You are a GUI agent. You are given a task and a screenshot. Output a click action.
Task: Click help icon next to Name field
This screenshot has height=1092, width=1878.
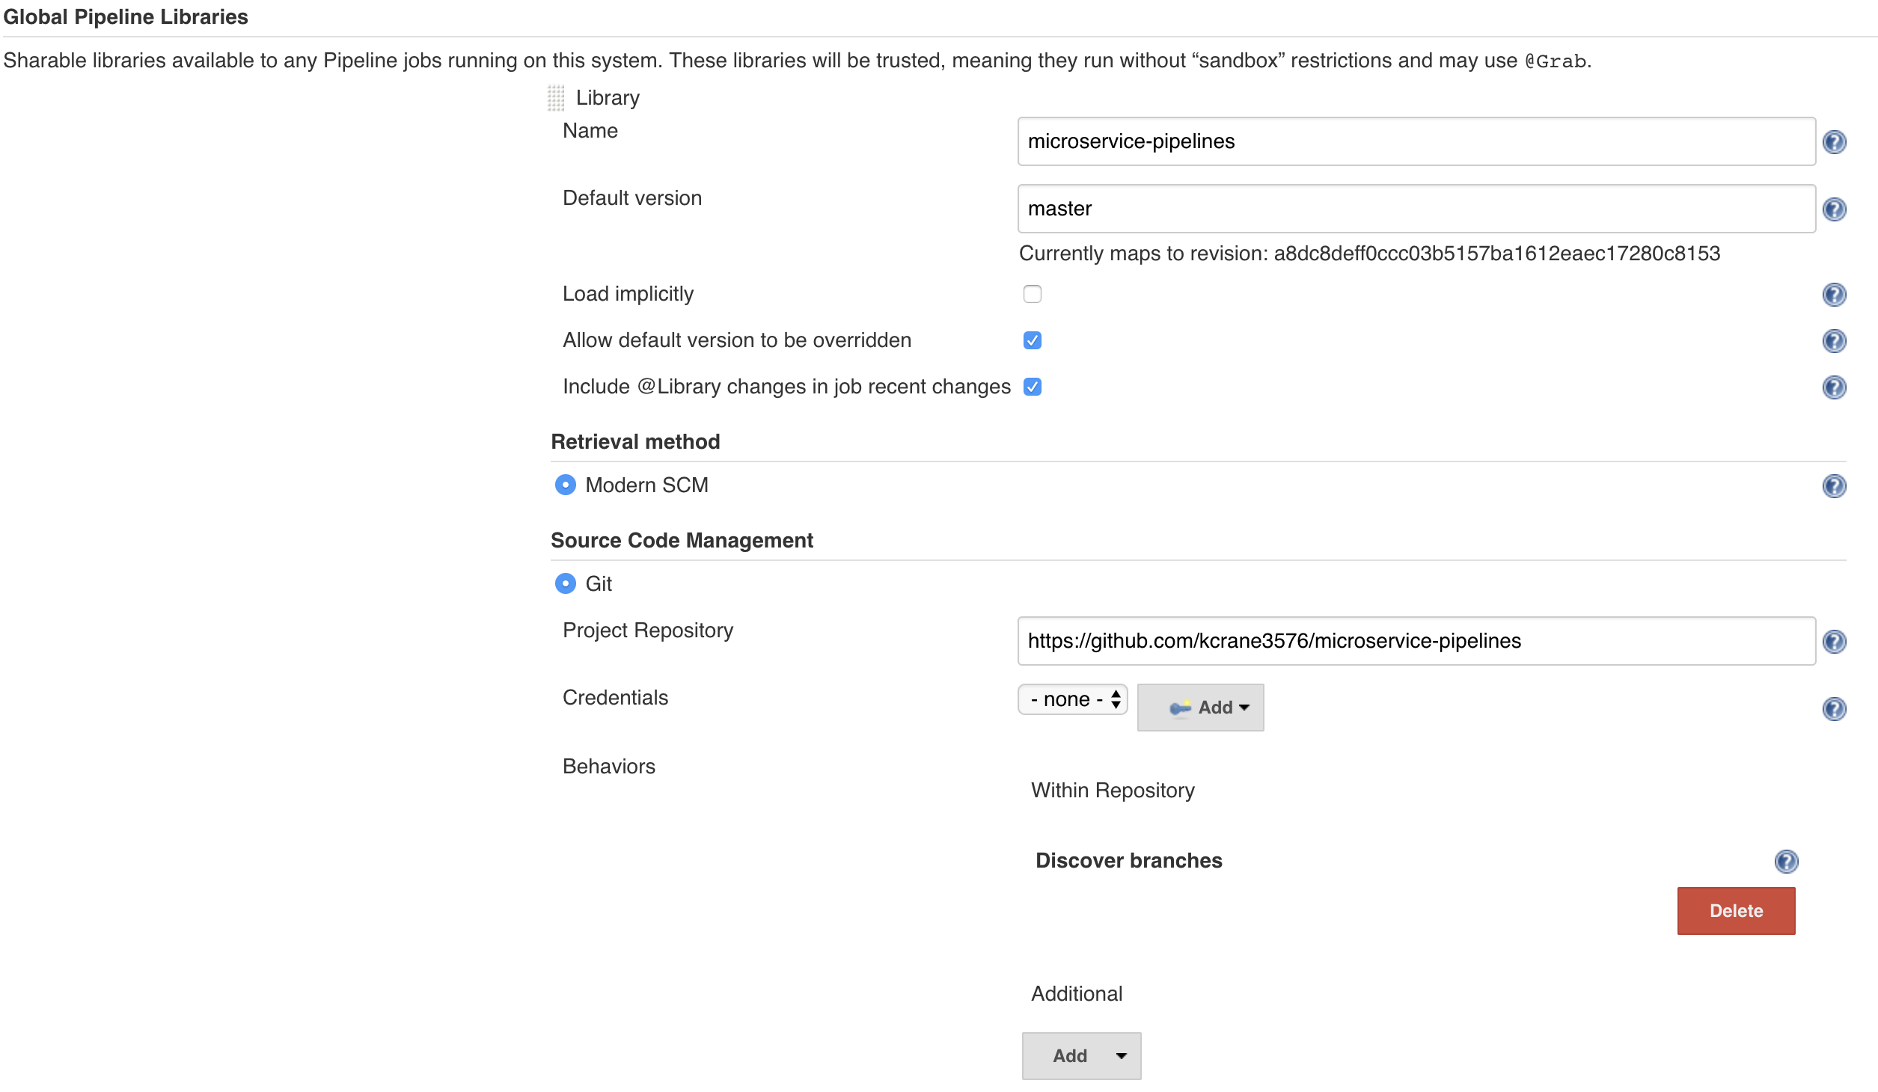pos(1834,142)
